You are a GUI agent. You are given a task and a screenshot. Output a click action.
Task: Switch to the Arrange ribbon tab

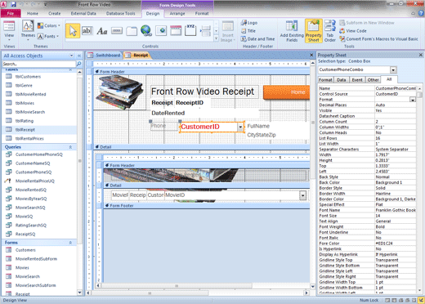click(177, 13)
